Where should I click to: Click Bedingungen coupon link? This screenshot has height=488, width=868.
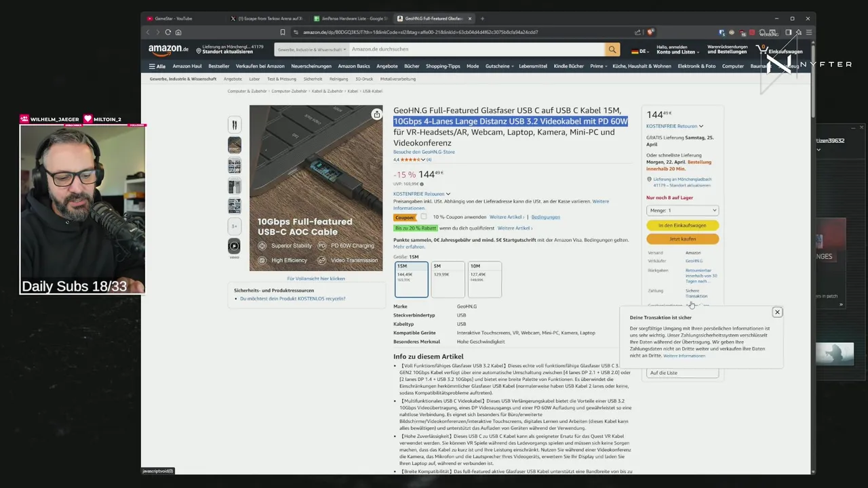(x=545, y=217)
